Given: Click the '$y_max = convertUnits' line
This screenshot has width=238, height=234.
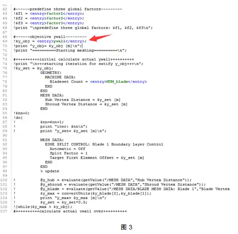Looking at the screenshot, I should [x=96, y=194].
